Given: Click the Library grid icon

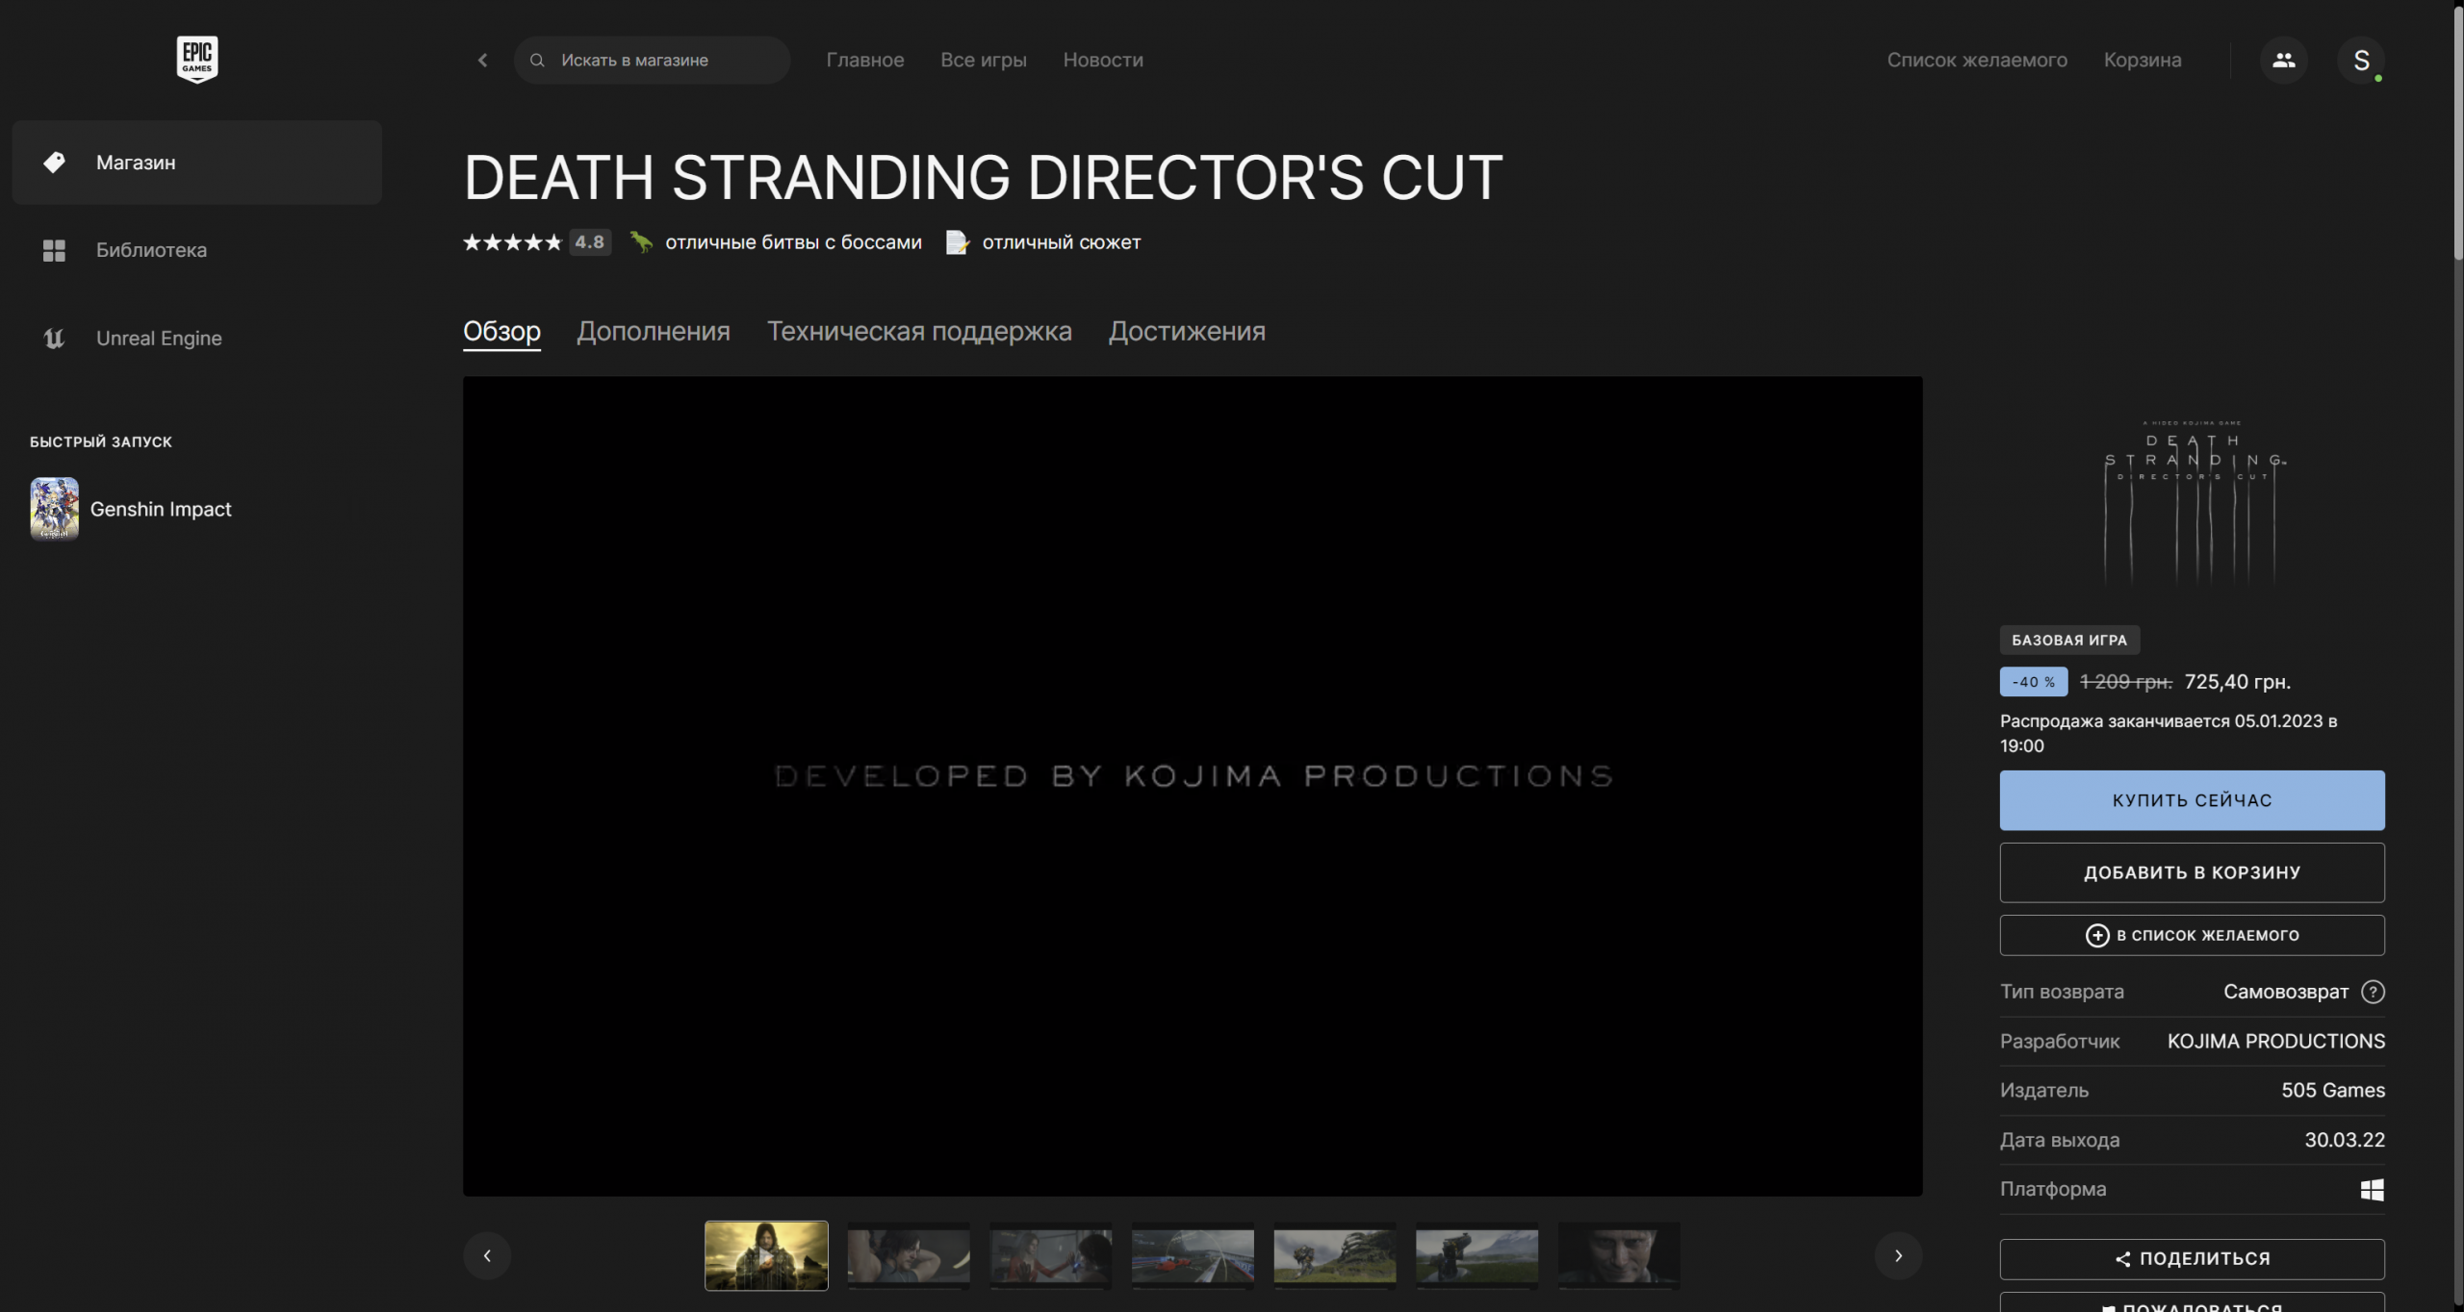Looking at the screenshot, I should point(54,250).
